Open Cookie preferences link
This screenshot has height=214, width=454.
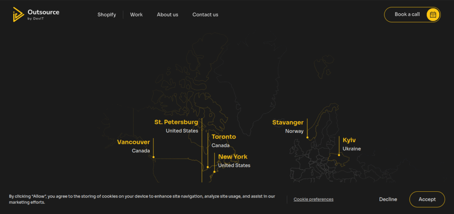(x=313, y=199)
